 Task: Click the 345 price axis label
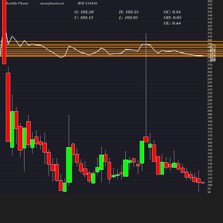tap(210, 12)
